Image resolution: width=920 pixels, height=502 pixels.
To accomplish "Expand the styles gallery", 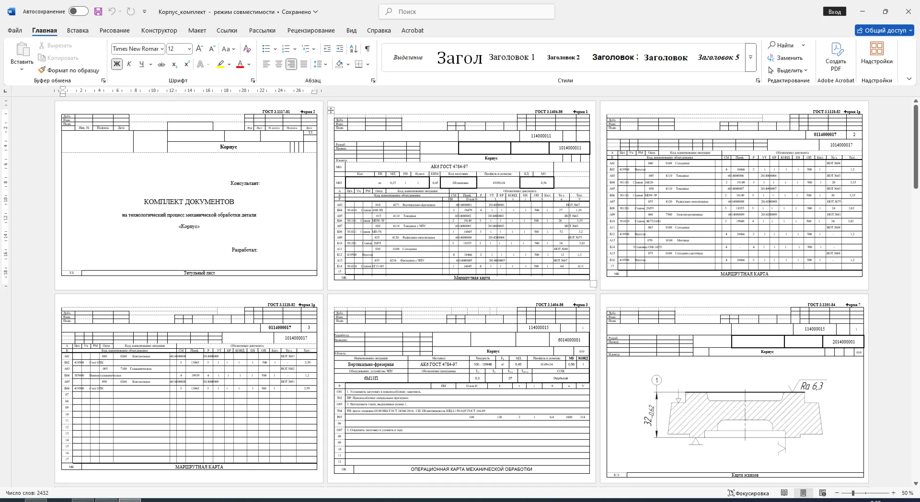I will click(751, 57).
